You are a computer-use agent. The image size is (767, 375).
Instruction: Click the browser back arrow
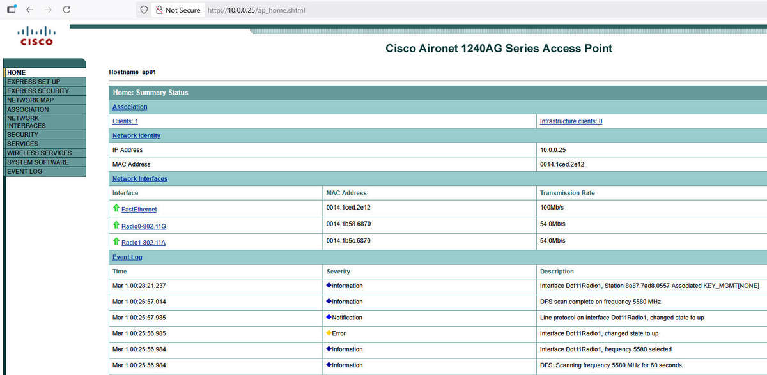click(x=29, y=10)
